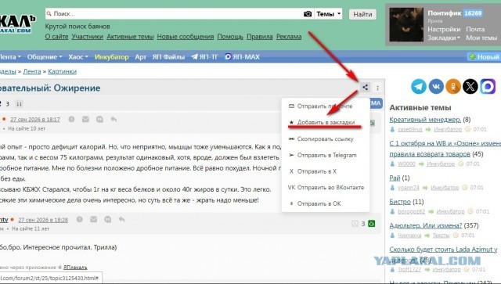This screenshot has width=501, height=284.
Task: Click the green upvote icon on 18:28 post
Action: click(x=371, y=224)
